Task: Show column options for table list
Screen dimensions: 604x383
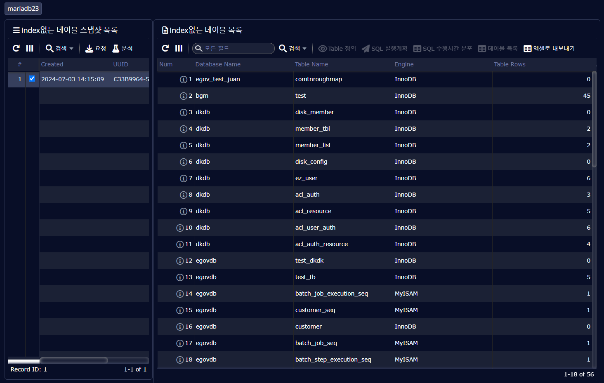Action: (179, 48)
